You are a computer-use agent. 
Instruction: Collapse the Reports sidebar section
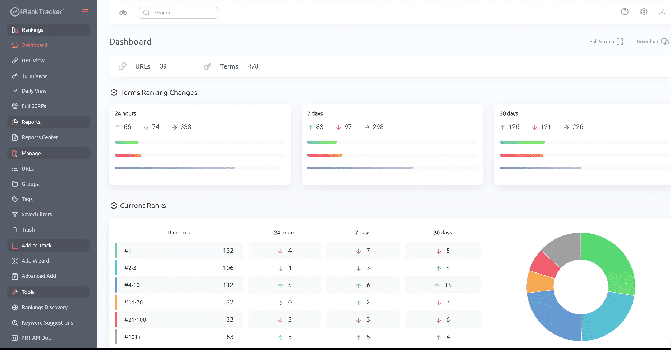[49, 122]
